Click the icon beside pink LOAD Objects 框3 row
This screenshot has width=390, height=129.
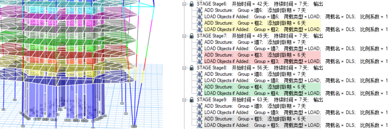(199, 61)
